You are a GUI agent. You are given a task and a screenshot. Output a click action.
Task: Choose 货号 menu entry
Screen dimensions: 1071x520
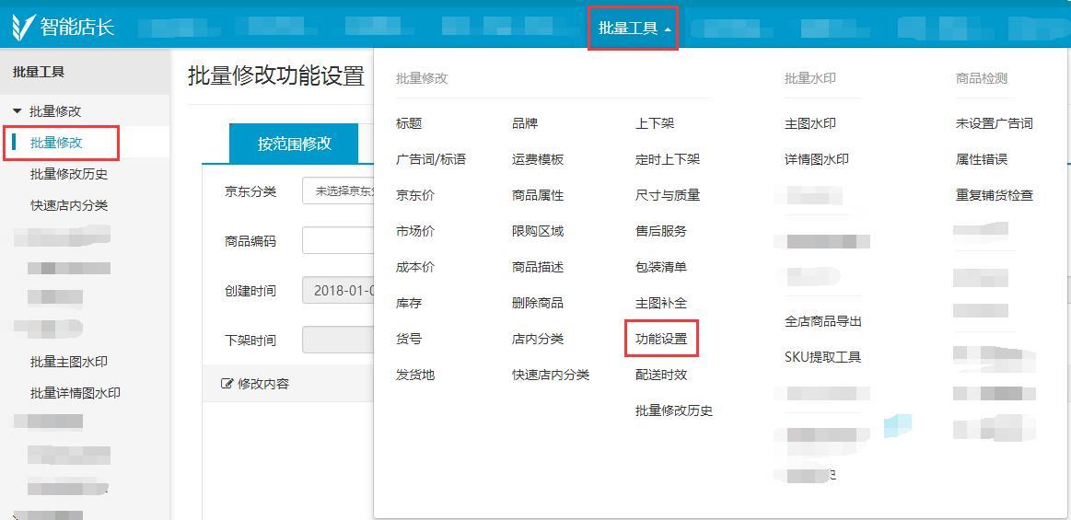[x=409, y=340]
